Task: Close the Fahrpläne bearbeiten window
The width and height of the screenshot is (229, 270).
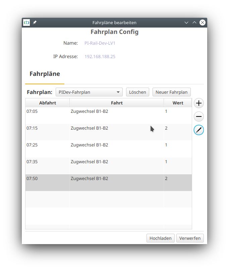Action: (203, 22)
